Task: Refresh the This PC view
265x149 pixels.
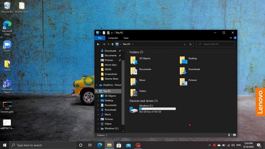Action: point(190,44)
